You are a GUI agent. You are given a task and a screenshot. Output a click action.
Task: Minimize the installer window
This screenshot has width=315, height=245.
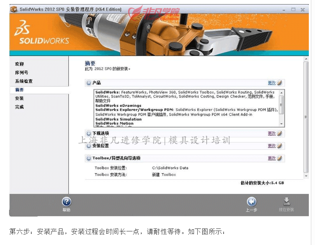tap(284, 9)
